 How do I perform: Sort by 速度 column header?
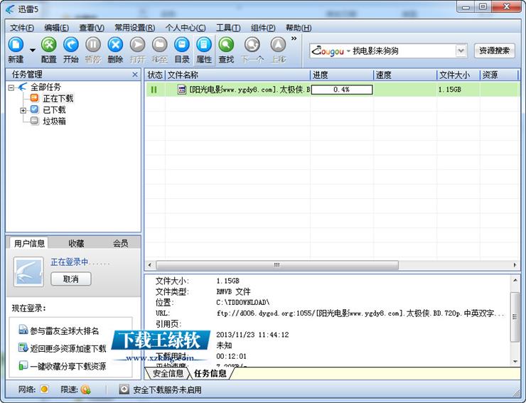tap(405, 75)
